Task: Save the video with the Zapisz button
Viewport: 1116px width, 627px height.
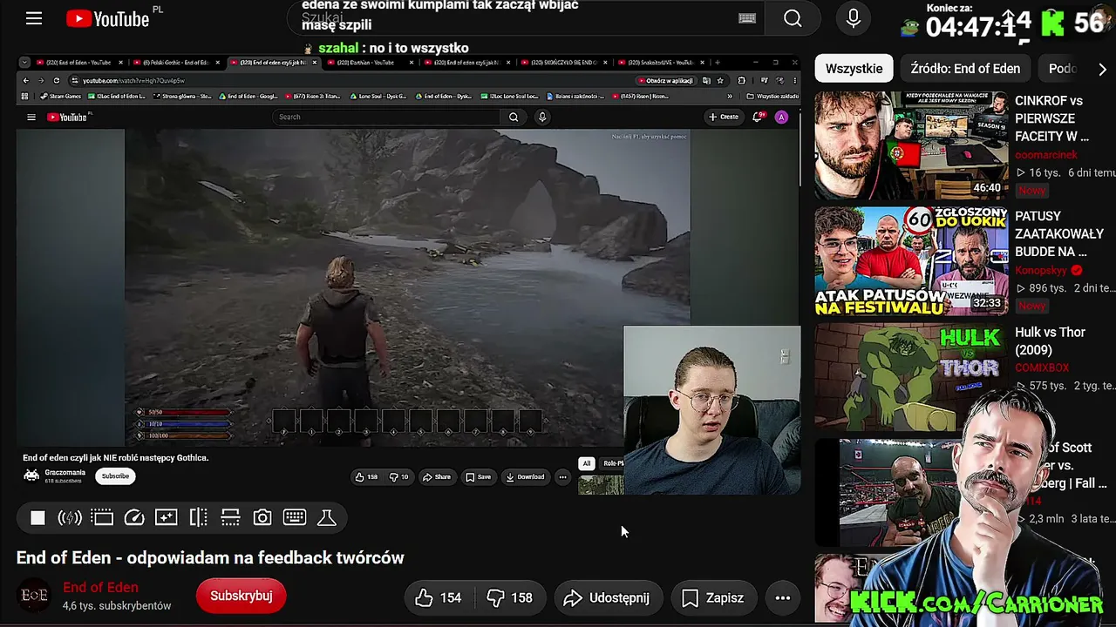Action: pyautogui.click(x=713, y=597)
